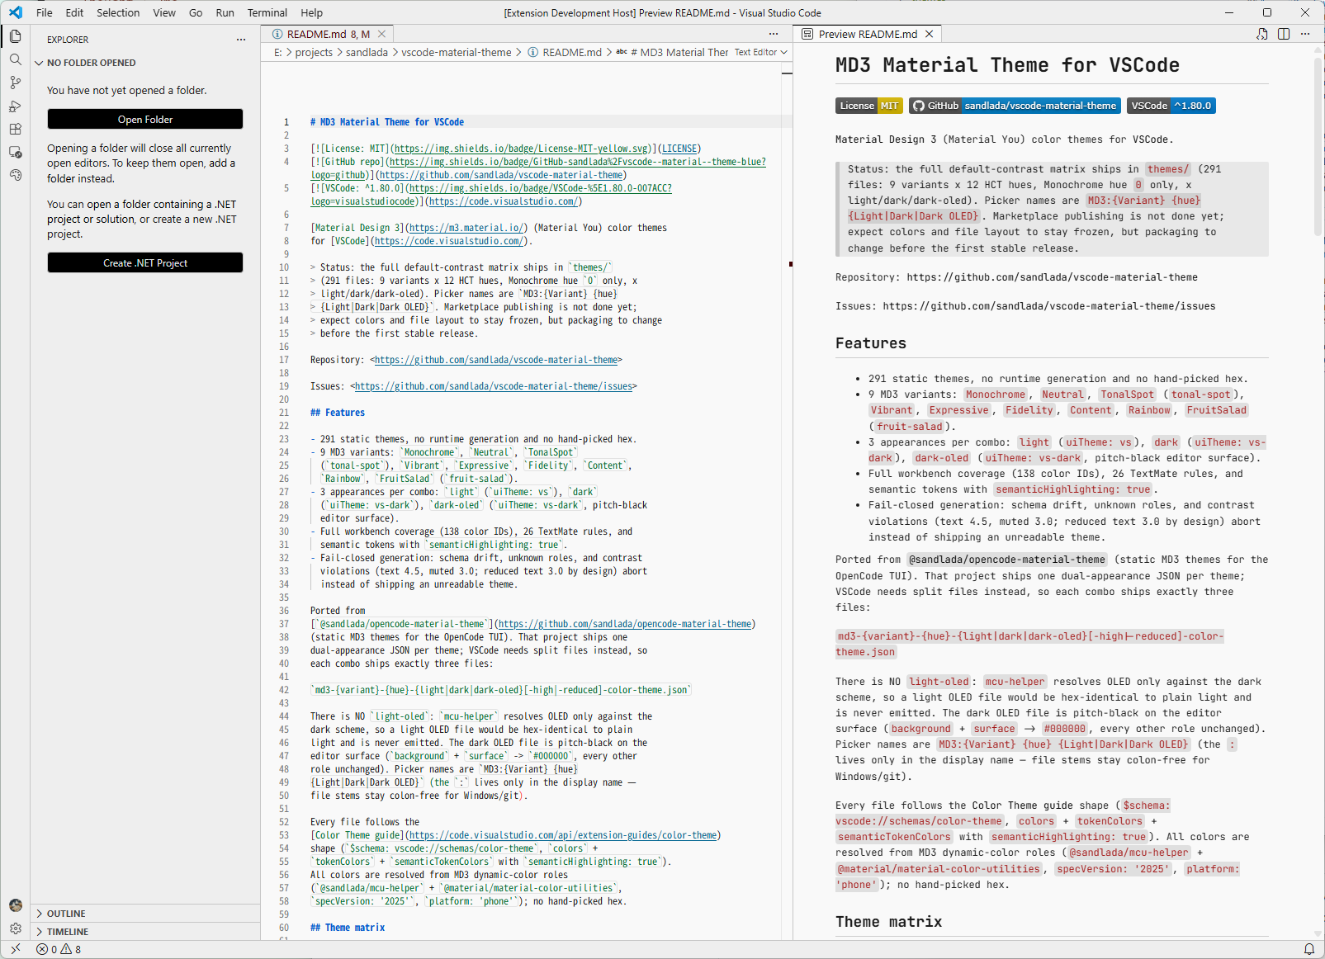Screen dimensions: 1325x959
Task: Click @material/material-color-utilities link in preview
Action: [939, 869]
